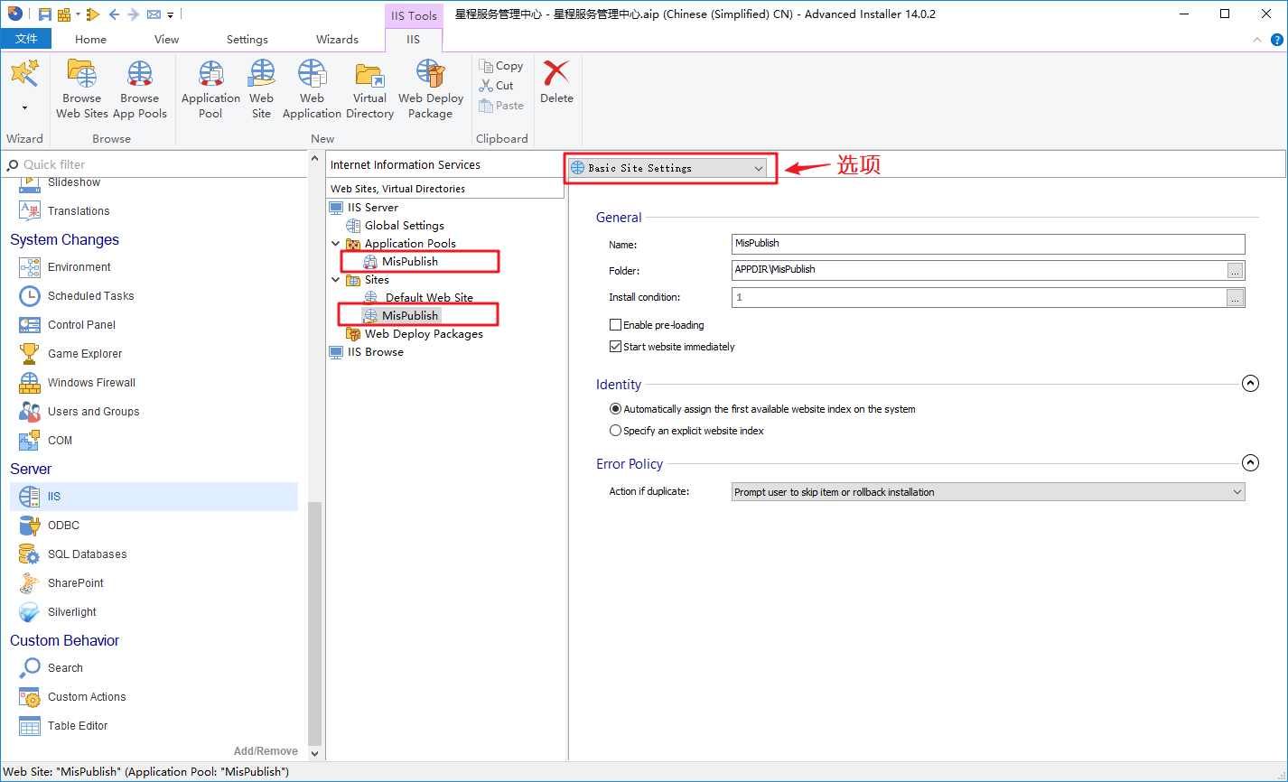Open the Custom Actions page
Screen dimensions: 1288x782
point(73,697)
